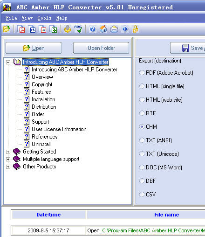This screenshot has width=205, height=237.
Task: Open the View menu
Action: pos(27,18)
